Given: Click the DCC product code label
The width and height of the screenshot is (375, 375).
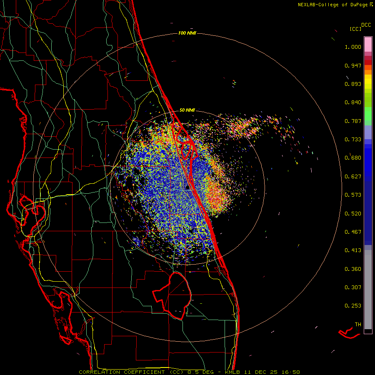Looking at the screenshot, I should tap(366, 25).
